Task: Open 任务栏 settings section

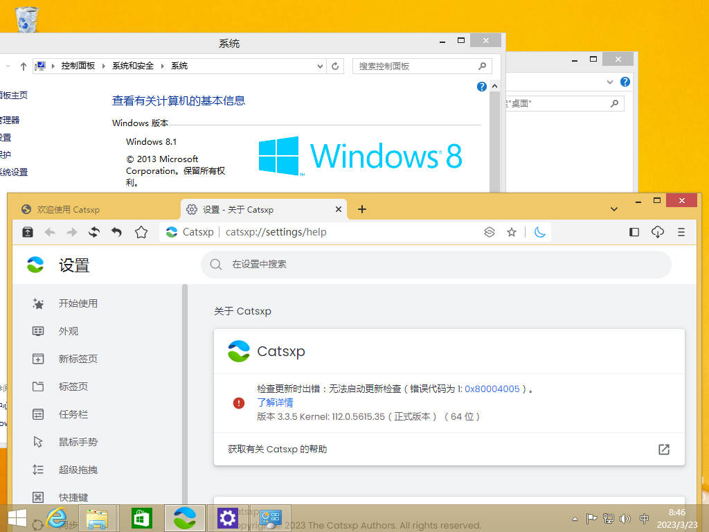Action: click(x=73, y=414)
